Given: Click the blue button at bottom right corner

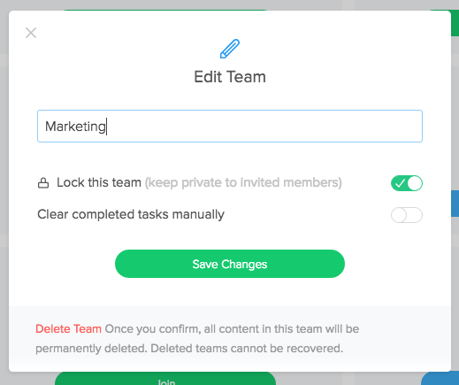Looking at the screenshot, I should [440, 379].
